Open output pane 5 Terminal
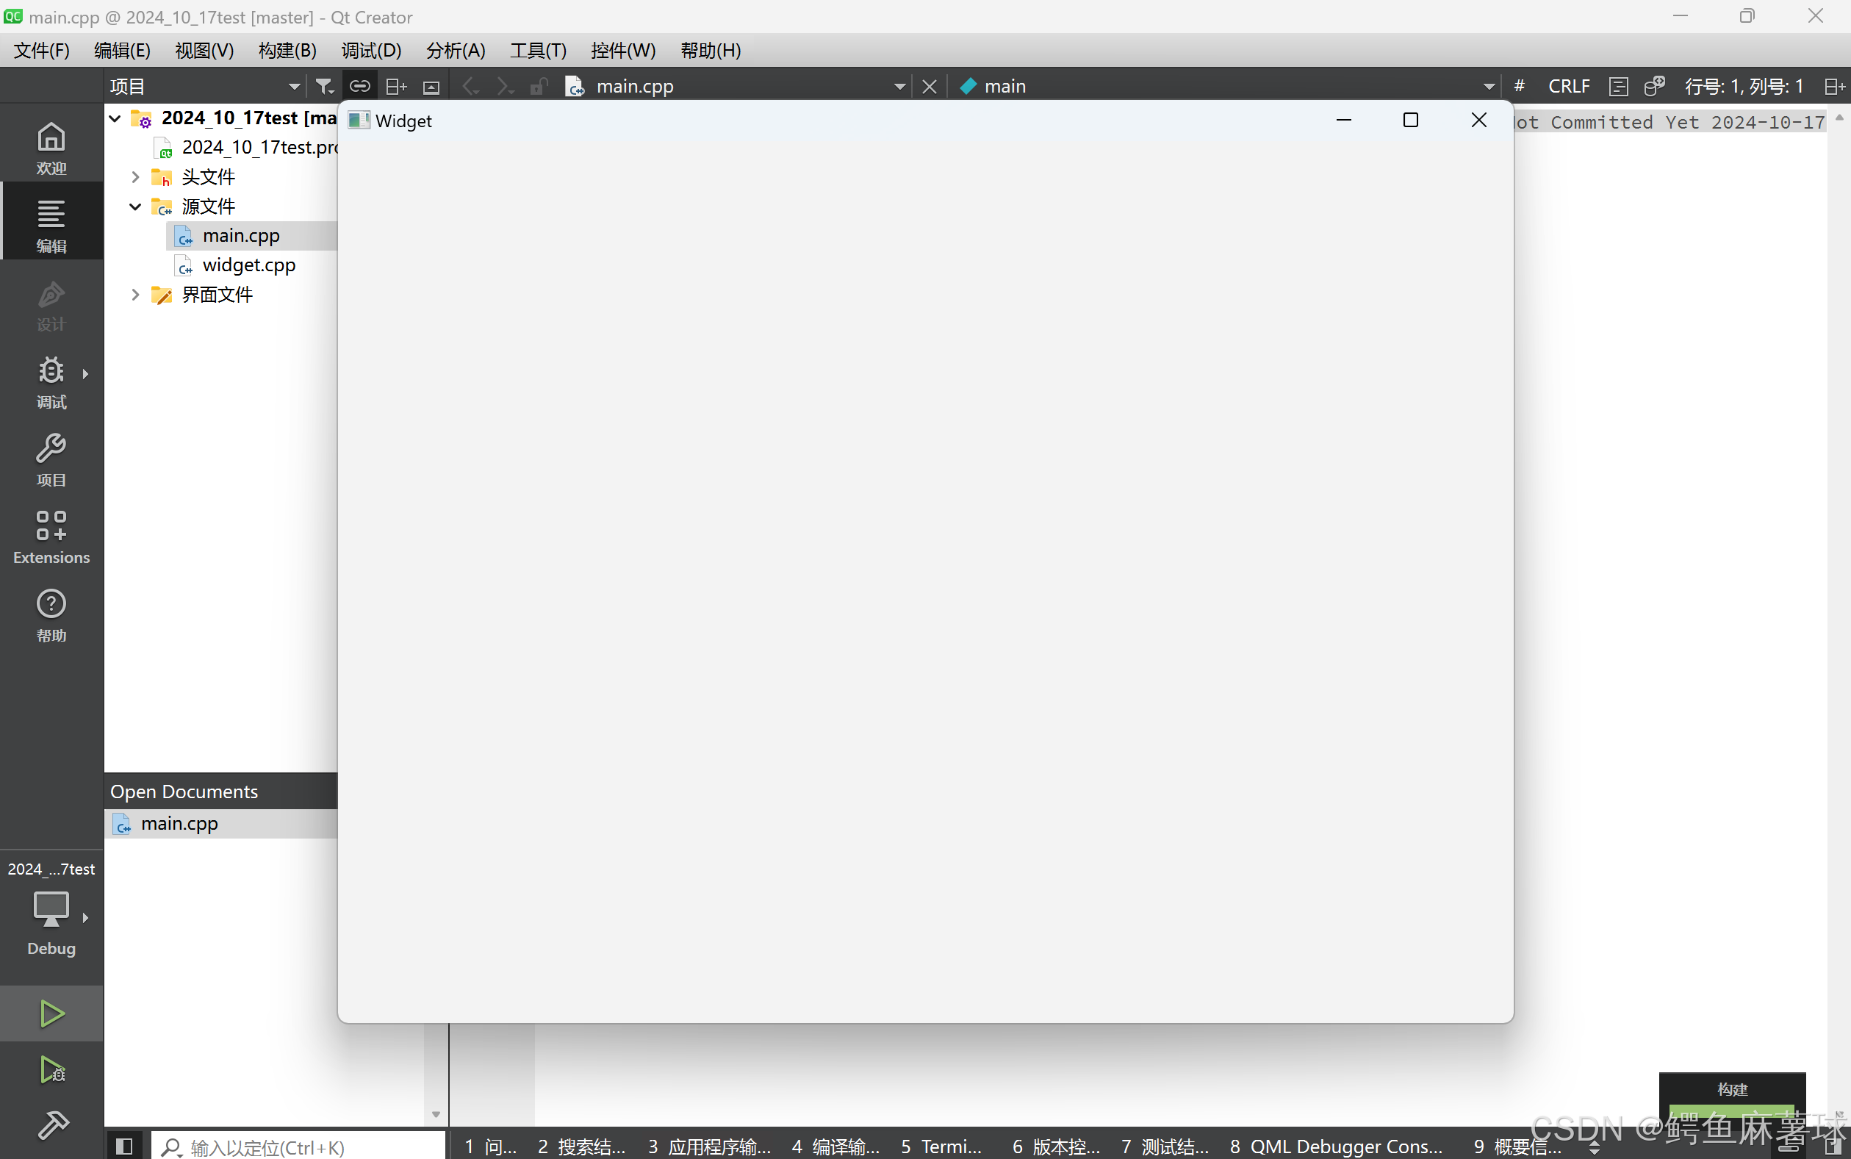This screenshot has width=1851, height=1159. pos(941,1146)
